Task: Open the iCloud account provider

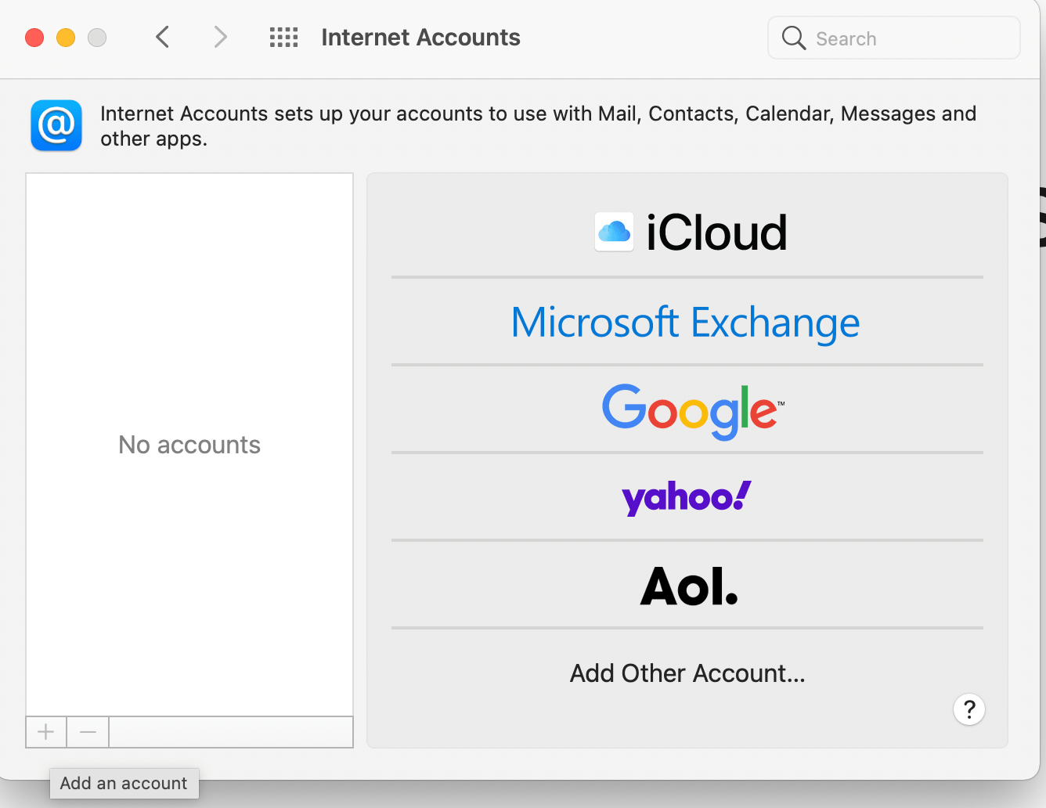Action: coord(689,232)
